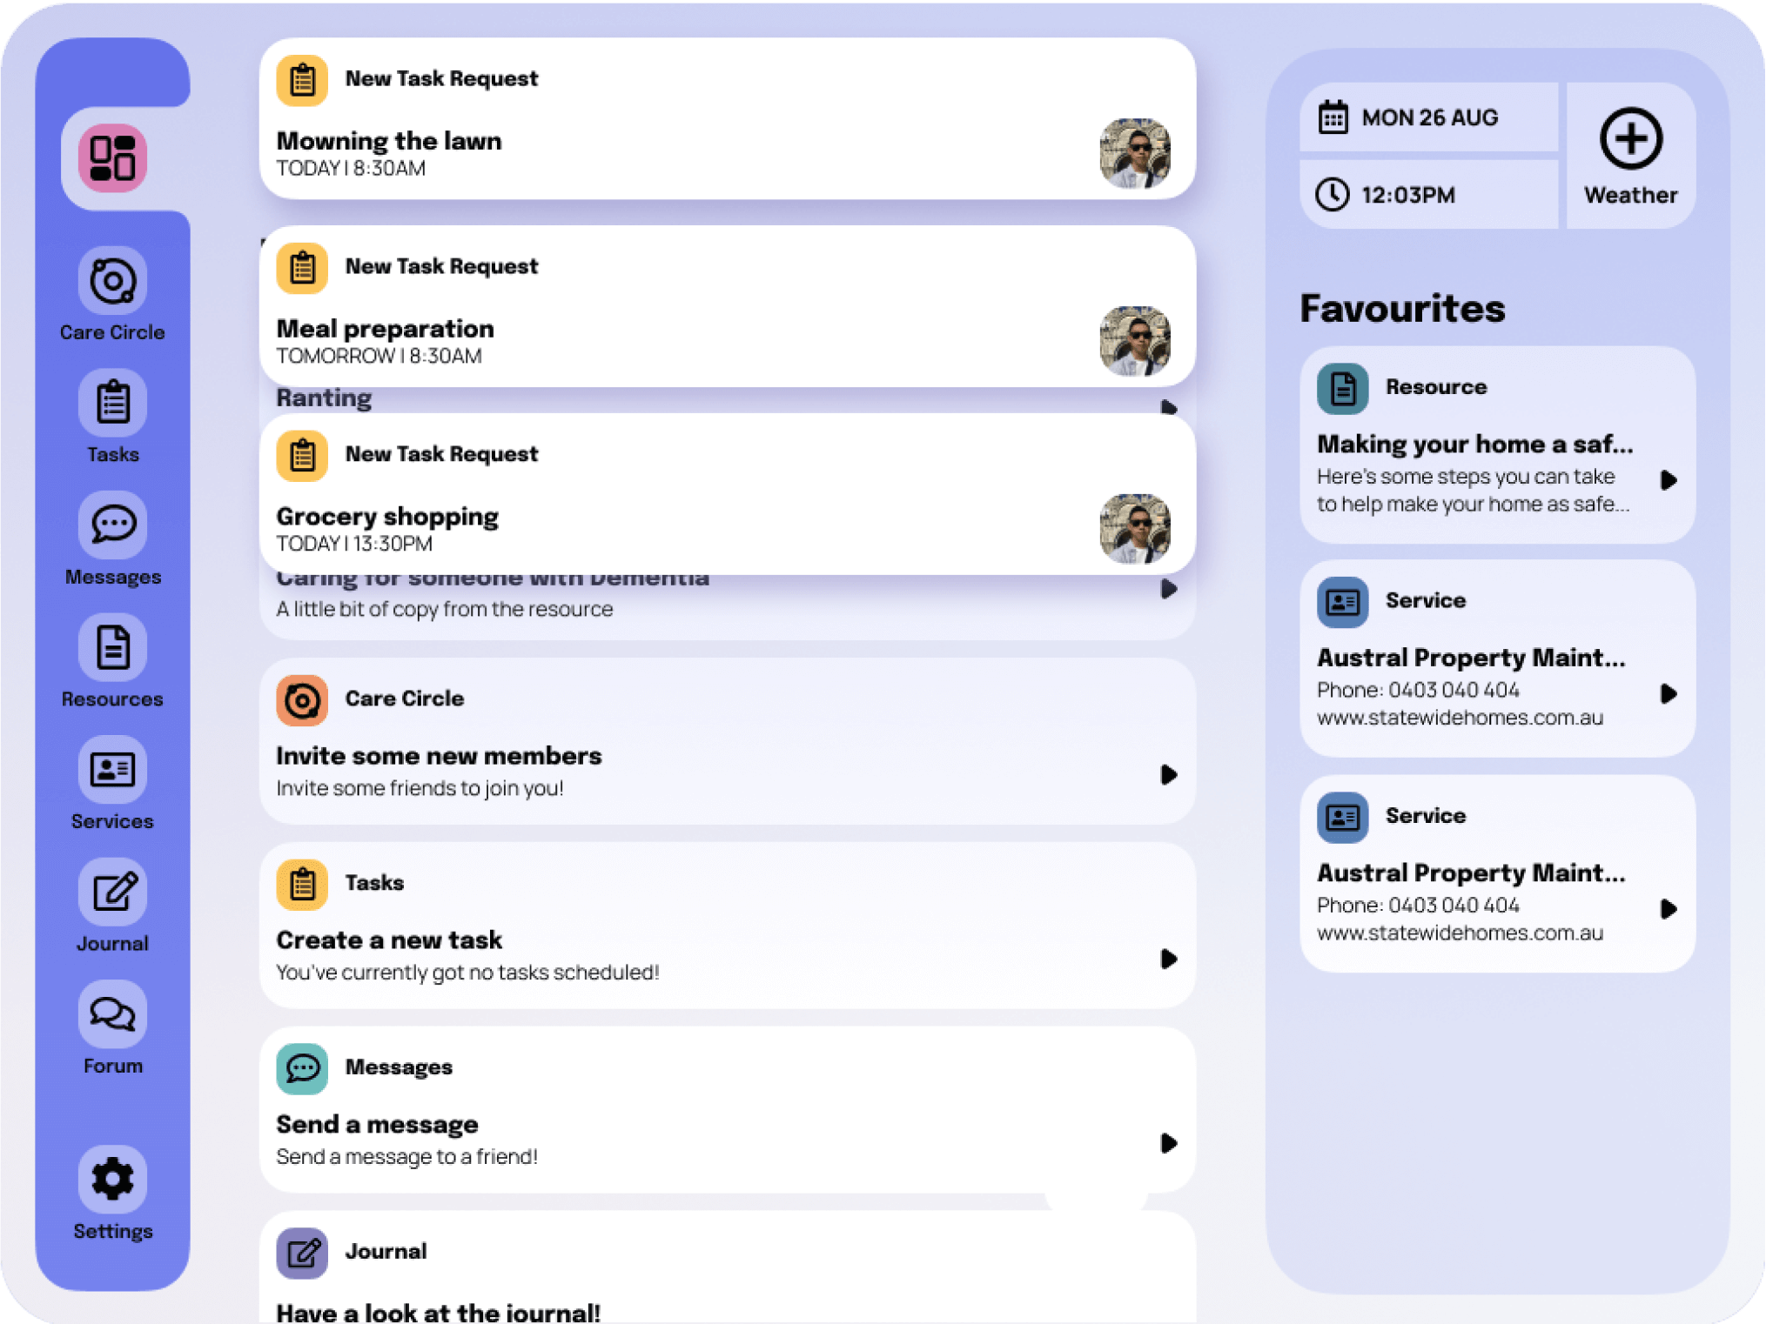This screenshot has height=1324, width=1766.
Task: Visit the Forum from the sidebar
Action: pos(112,1015)
